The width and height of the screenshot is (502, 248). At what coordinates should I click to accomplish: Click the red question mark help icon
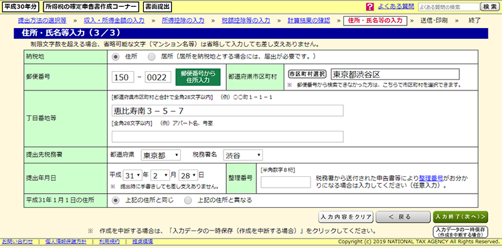(369, 7)
